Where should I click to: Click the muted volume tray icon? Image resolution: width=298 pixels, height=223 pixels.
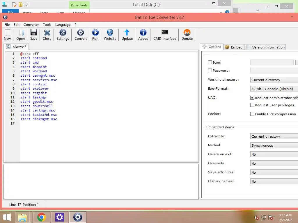257,217
